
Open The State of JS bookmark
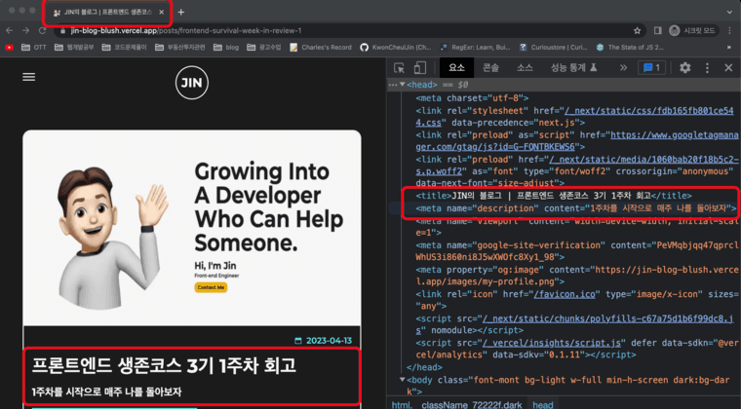630,47
